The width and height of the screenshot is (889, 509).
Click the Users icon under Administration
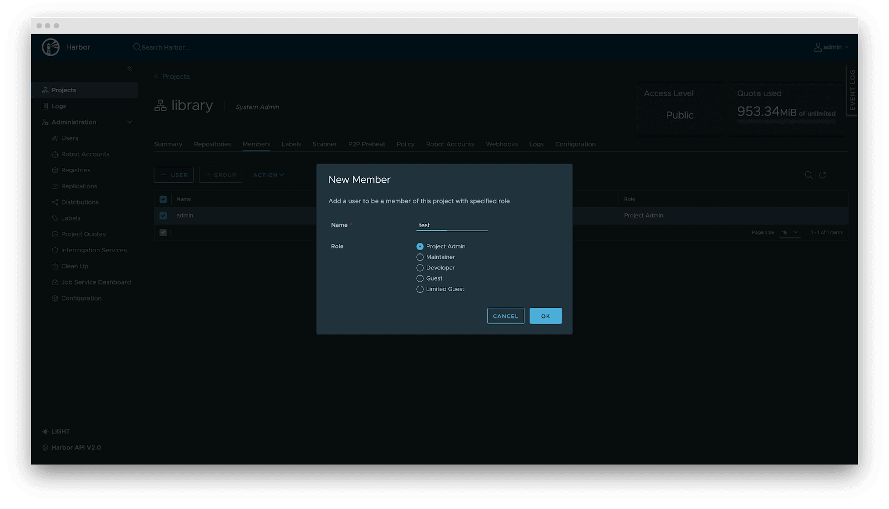[54, 138]
